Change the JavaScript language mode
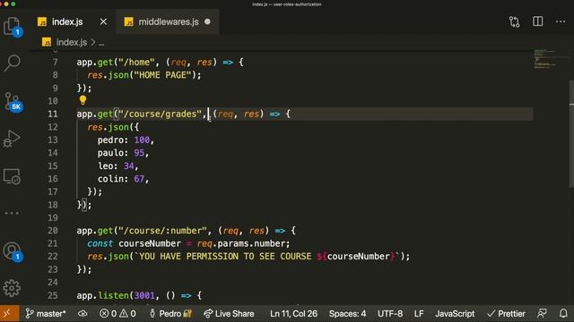 coord(455,314)
